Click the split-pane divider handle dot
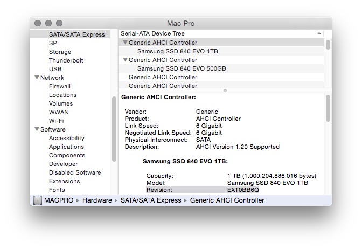This screenshot has height=249, width=362. (x=225, y=91)
